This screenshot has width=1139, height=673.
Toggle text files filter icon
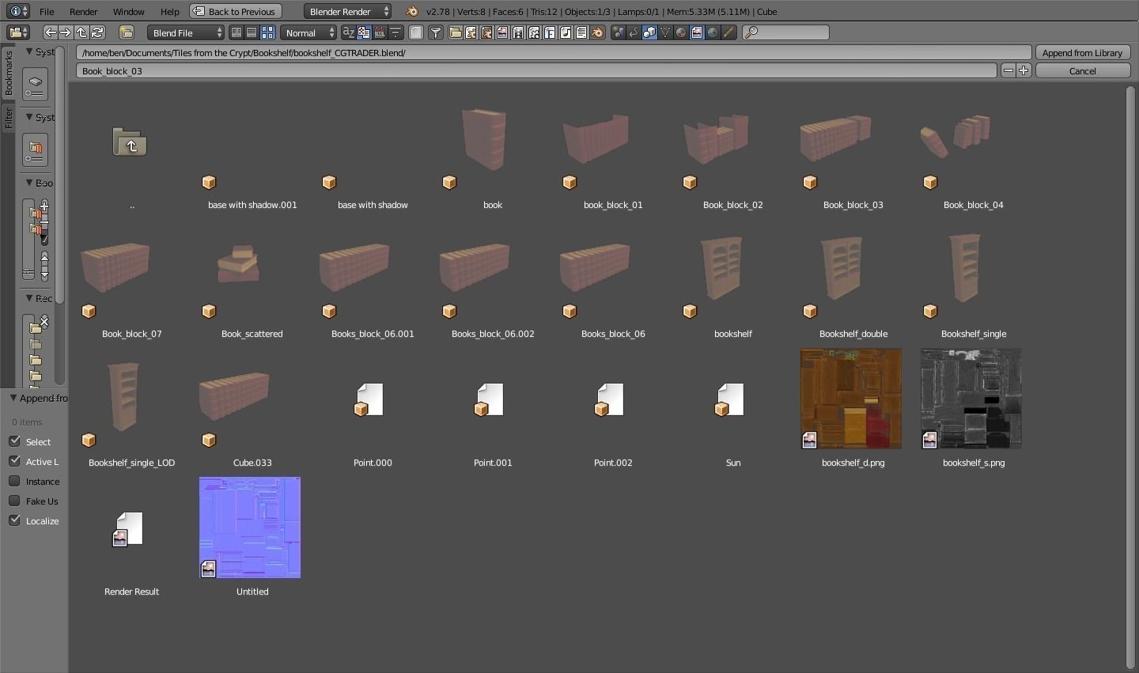[x=581, y=32]
